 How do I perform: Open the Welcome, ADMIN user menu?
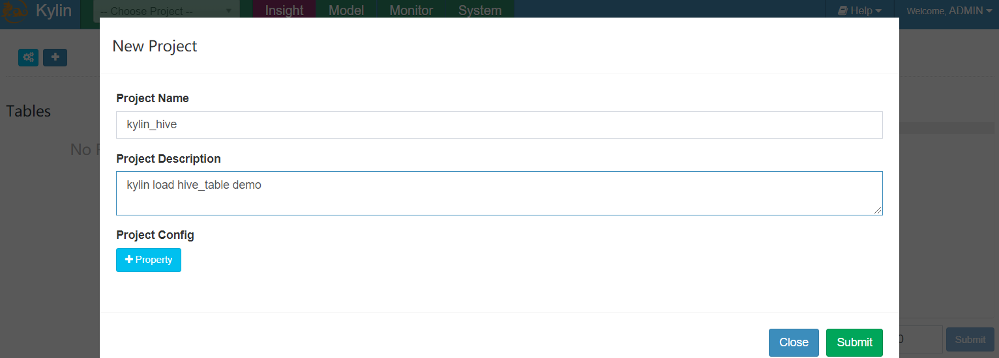[x=949, y=10]
